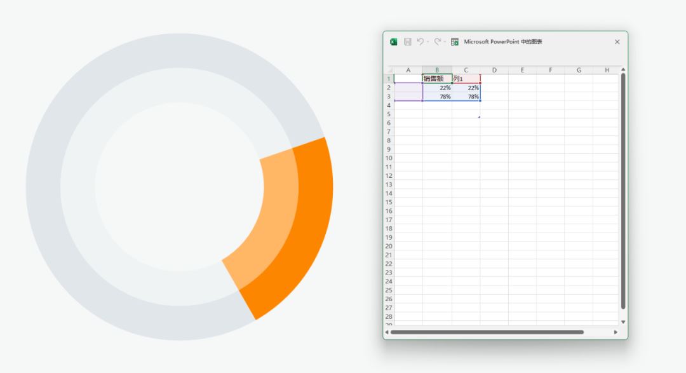Expand the Undo history dropdown arrow
686x373 pixels.
[428, 42]
